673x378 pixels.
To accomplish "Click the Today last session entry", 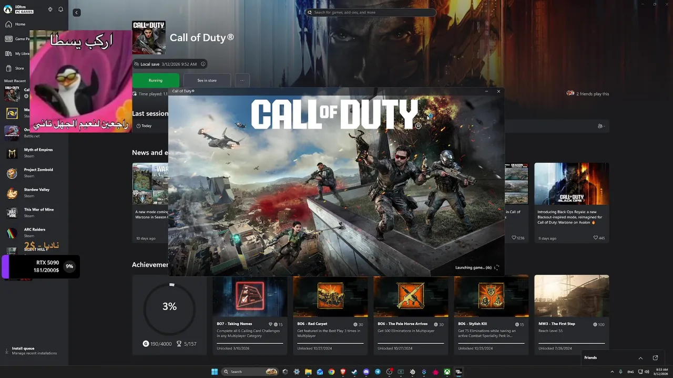I will 144,126.
